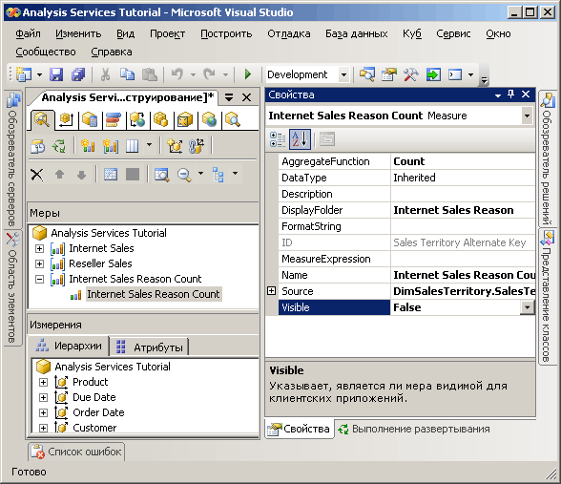Click the Move Up arrow icon
Screen dimensions: 561x484
coord(59,175)
